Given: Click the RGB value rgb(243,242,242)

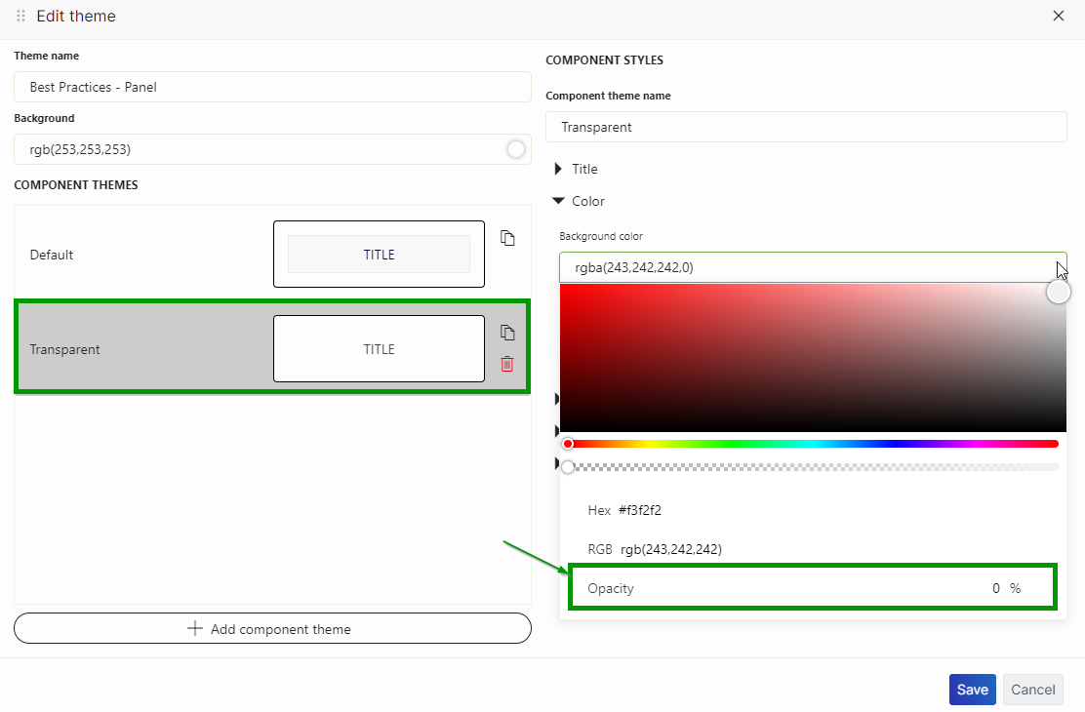Looking at the screenshot, I should pos(671,549).
